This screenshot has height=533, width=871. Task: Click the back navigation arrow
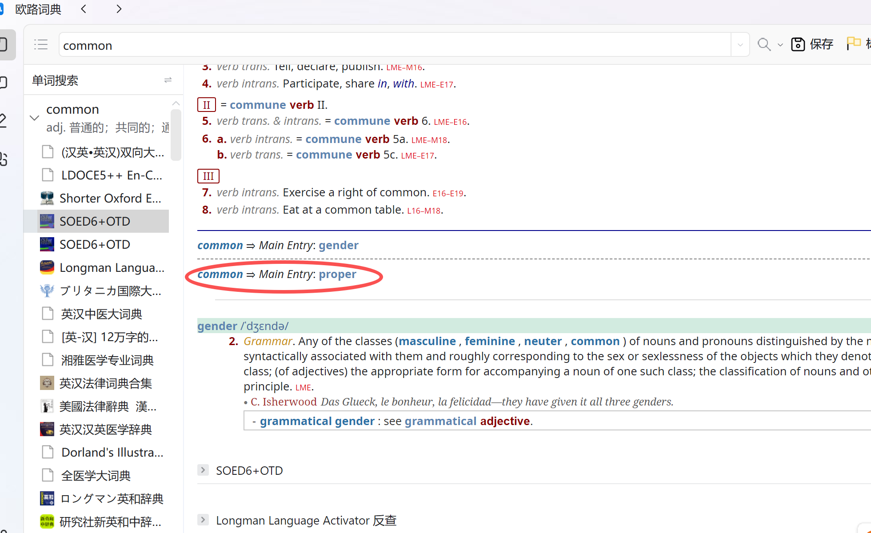tap(84, 9)
